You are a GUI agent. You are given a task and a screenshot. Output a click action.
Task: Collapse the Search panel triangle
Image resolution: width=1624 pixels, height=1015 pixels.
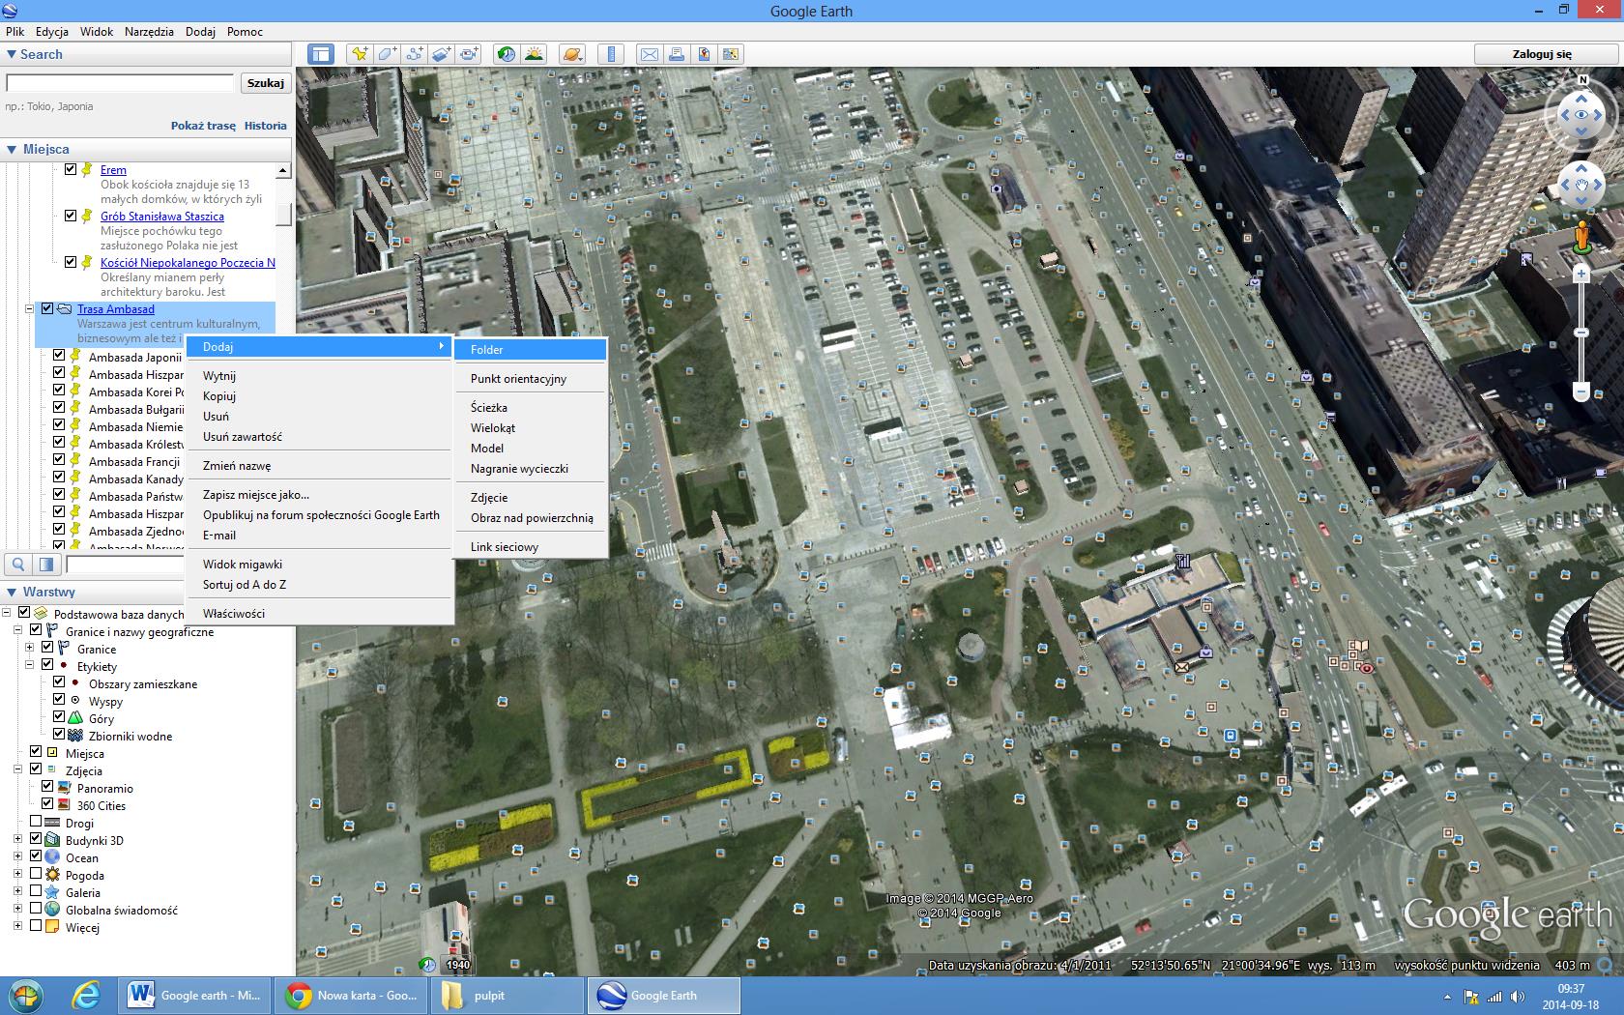pyautogui.click(x=12, y=55)
